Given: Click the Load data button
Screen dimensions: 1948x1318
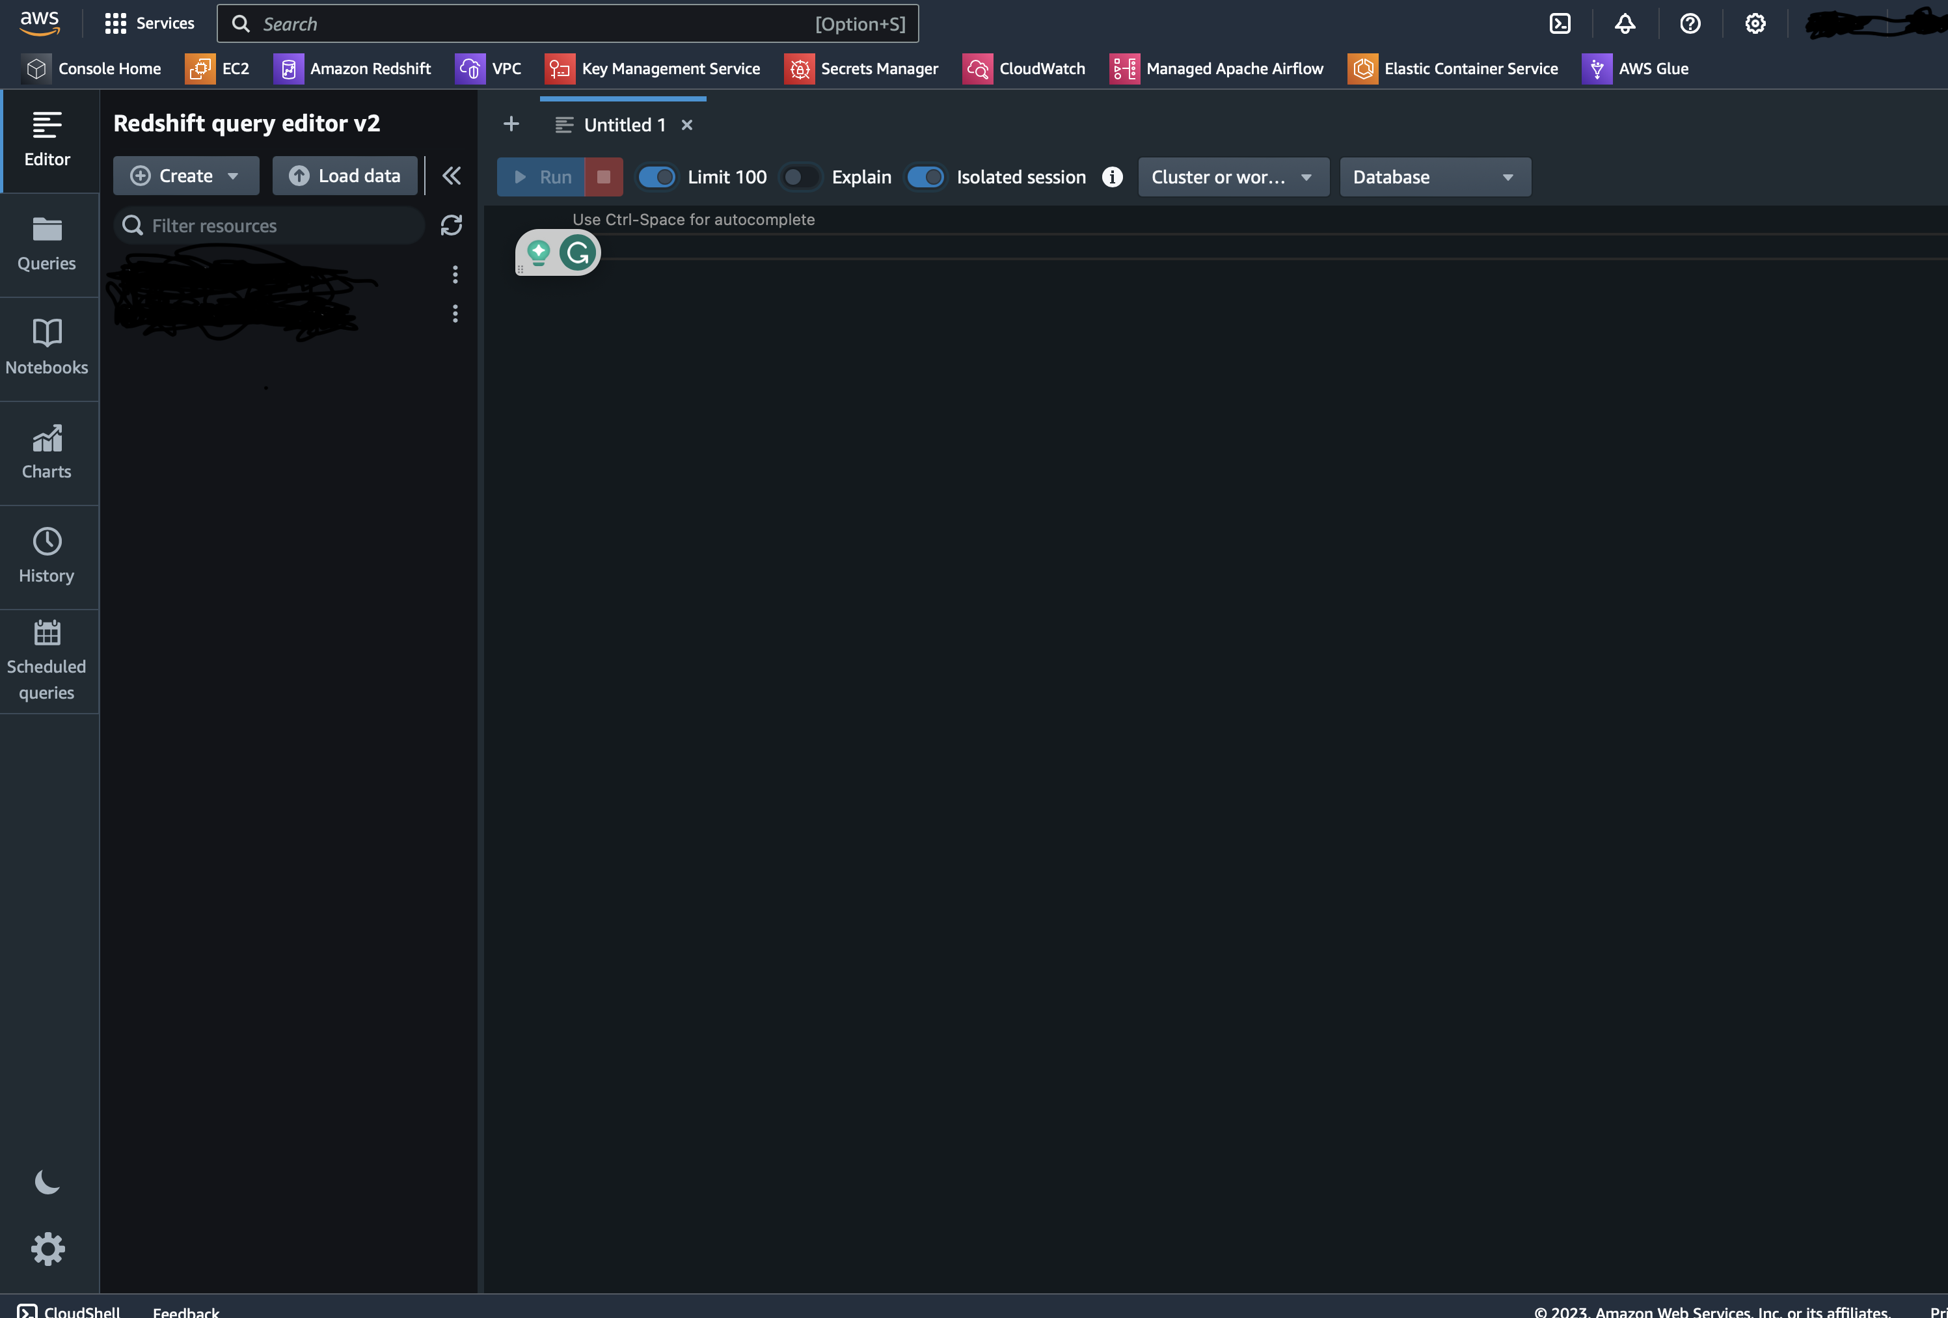Looking at the screenshot, I should tap(344, 176).
